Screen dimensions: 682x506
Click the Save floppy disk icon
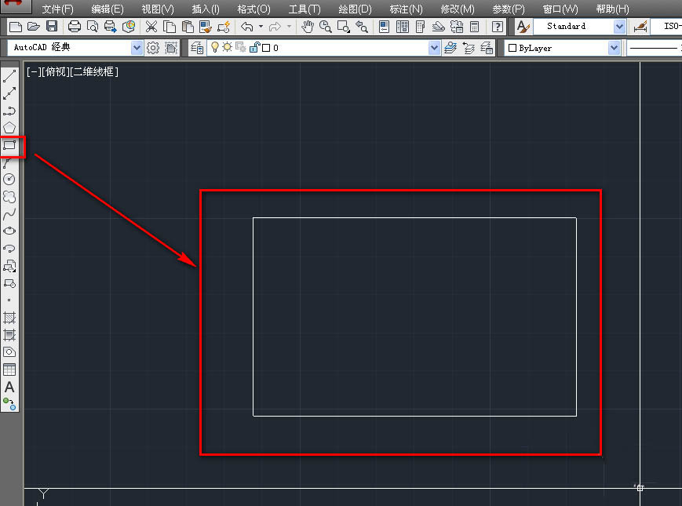click(51, 27)
